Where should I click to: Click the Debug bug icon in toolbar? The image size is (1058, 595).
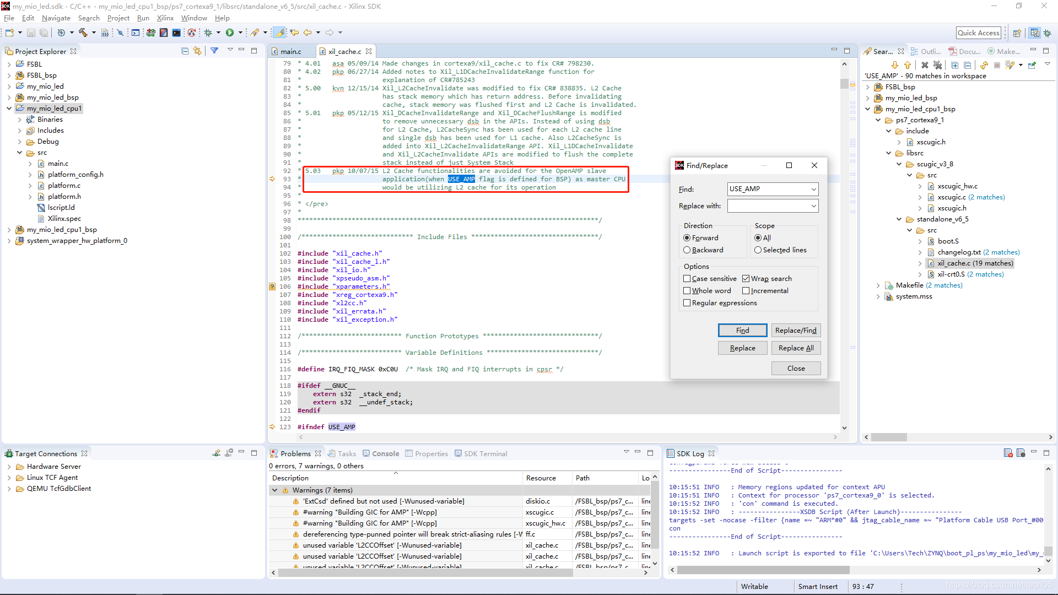click(208, 33)
